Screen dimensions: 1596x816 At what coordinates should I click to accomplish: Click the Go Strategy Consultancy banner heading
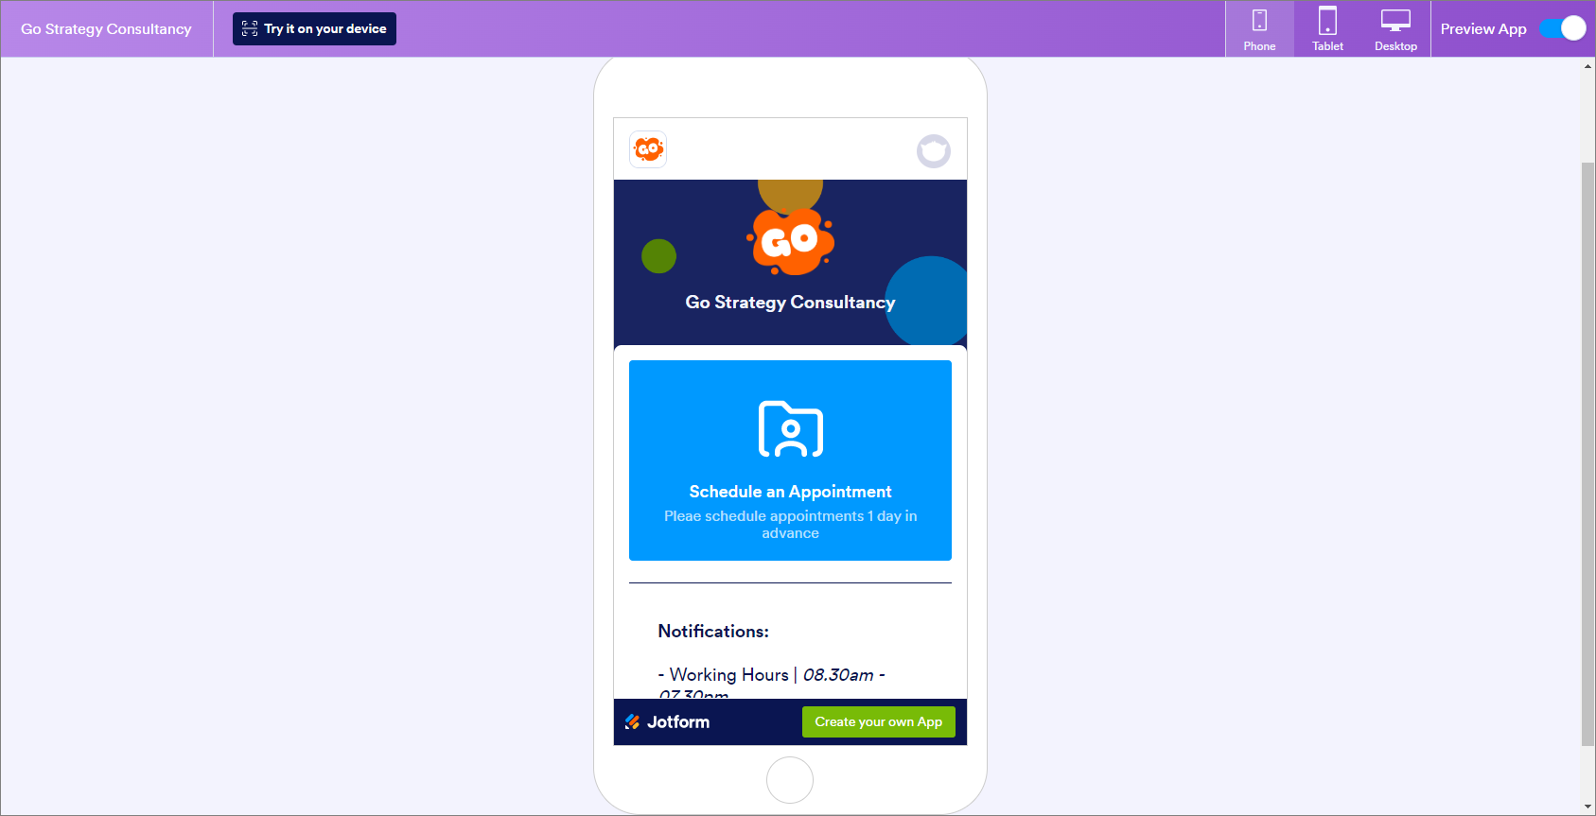point(790,303)
